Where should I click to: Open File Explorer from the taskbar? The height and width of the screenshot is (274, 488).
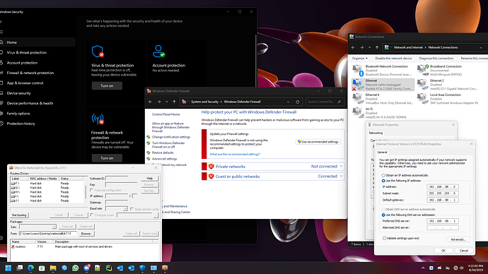[53, 268]
